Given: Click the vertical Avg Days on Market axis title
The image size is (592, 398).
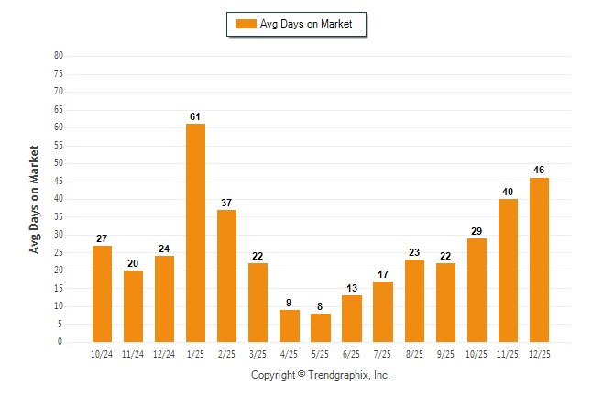Looking at the screenshot, I should (x=35, y=199).
